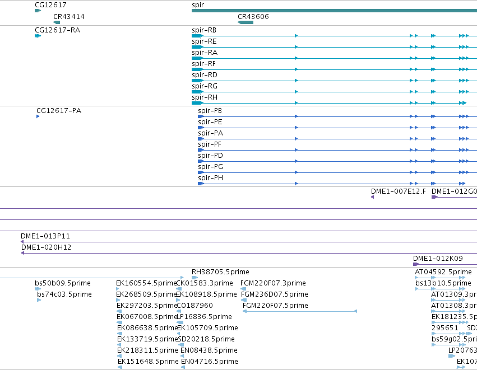Click the teal arrow glyph under CG12617

tap(38, 11)
